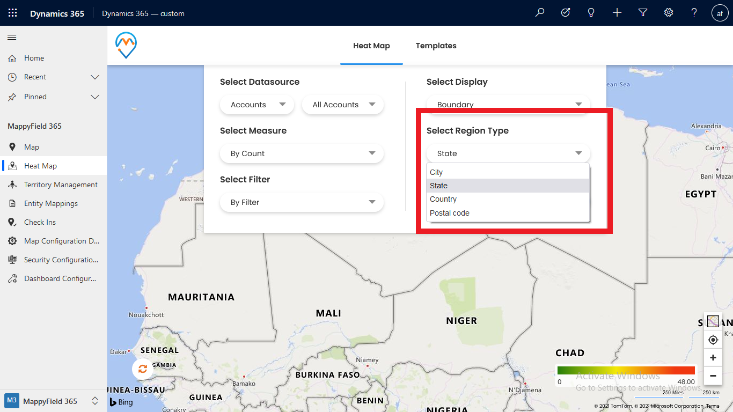
Task: Click the orange refresh map button
Action: 143,369
